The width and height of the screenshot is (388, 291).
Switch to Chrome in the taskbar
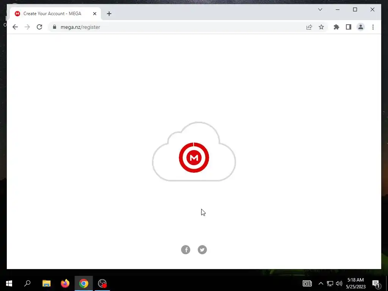[x=84, y=283]
